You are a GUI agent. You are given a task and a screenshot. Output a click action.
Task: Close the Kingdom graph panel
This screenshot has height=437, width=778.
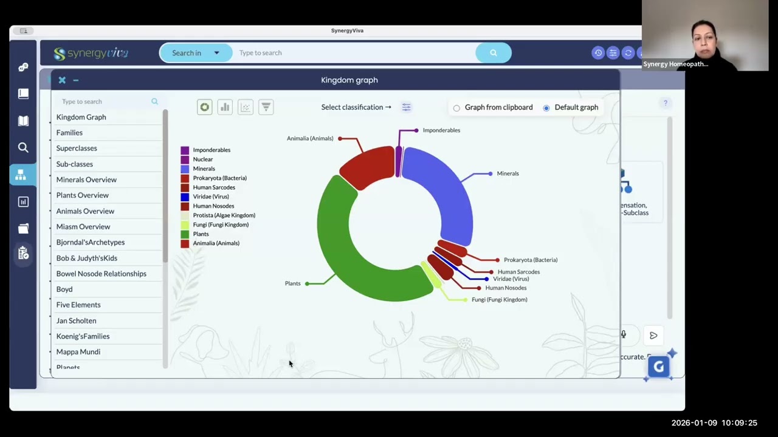62,80
